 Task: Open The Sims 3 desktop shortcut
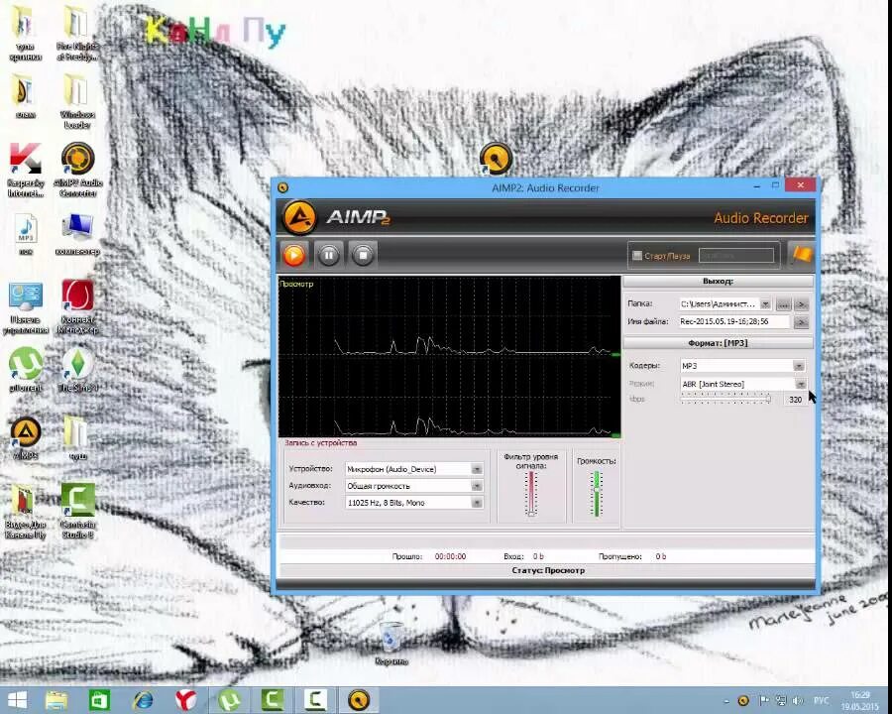click(x=78, y=370)
